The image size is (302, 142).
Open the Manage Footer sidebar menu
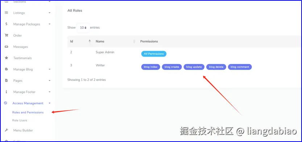click(24, 92)
